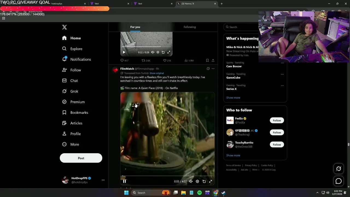Open the floating Grok button
Image resolution: width=350 pixels, height=197 pixels.
click(339, 169)
